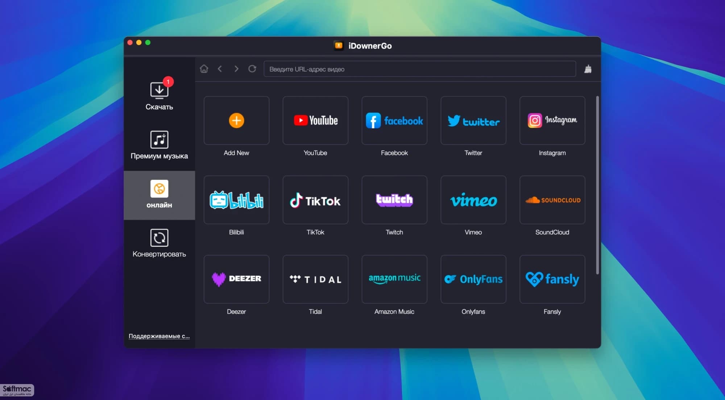Open the Конвертировать section

pos(159,243)
